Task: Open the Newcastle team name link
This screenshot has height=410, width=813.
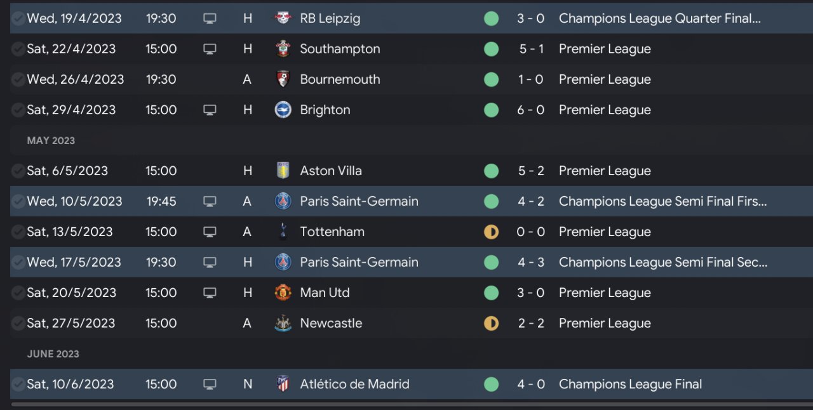Action: pyautogui.click(x=331, y=323)
